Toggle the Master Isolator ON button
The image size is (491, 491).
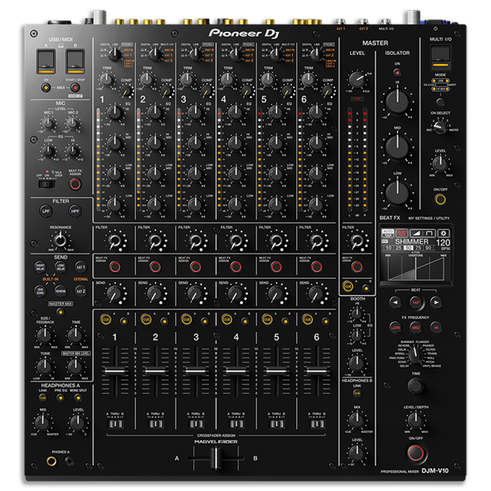[x=397, y=73]
